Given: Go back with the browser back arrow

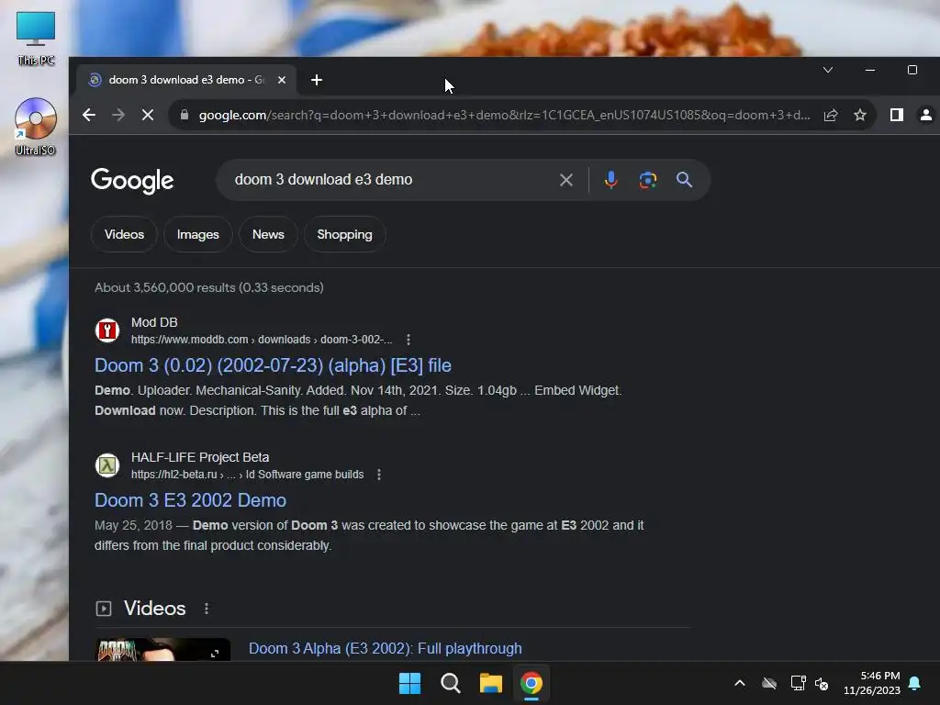Looking at the screenshot, I should [89, 115].
